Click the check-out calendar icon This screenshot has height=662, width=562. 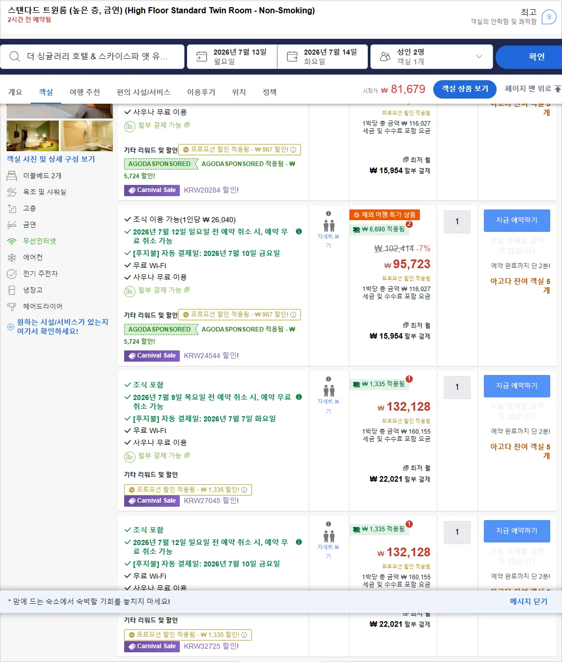292,56
